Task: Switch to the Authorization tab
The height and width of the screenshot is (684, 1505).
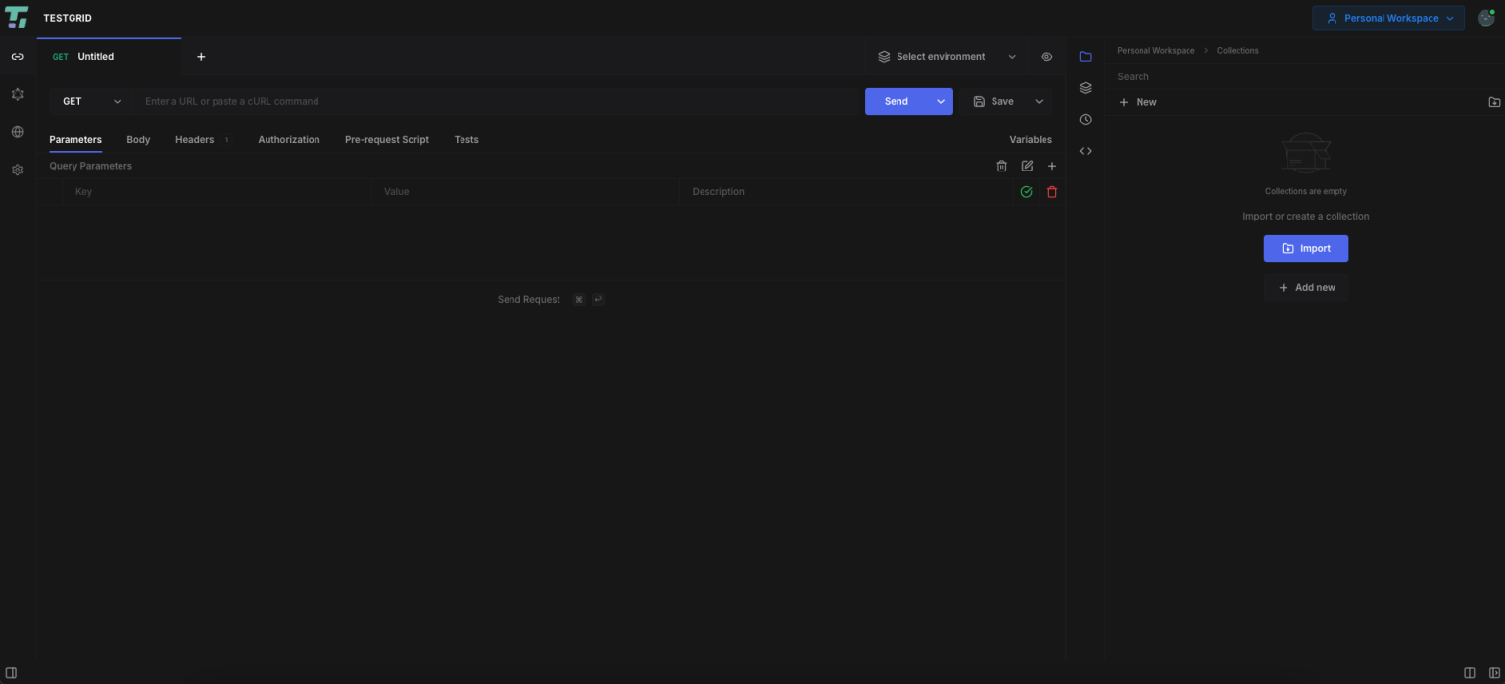Action: click(289, 140)
